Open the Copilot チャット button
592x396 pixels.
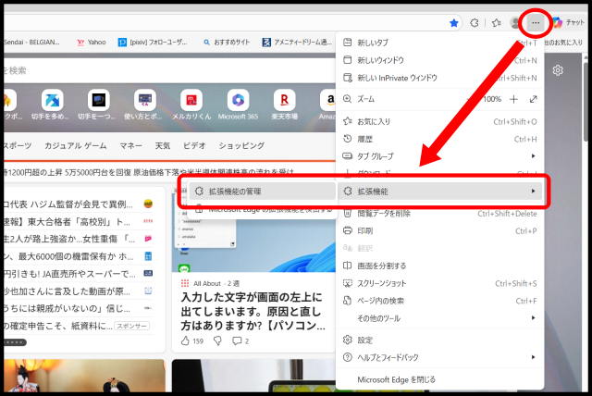569,22
